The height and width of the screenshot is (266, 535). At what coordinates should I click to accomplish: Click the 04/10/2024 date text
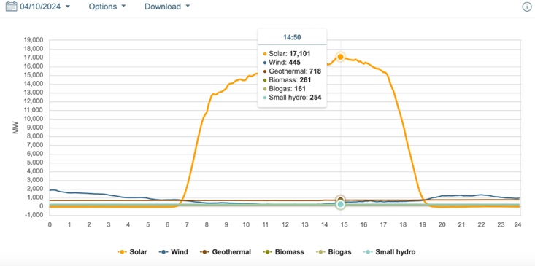[x=40, y=7]
